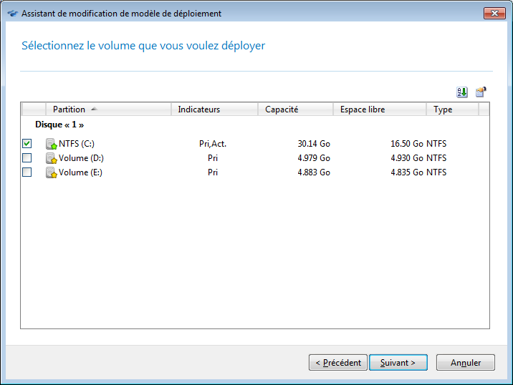Select the Volume (D:) partition name

tap(81, 158)
